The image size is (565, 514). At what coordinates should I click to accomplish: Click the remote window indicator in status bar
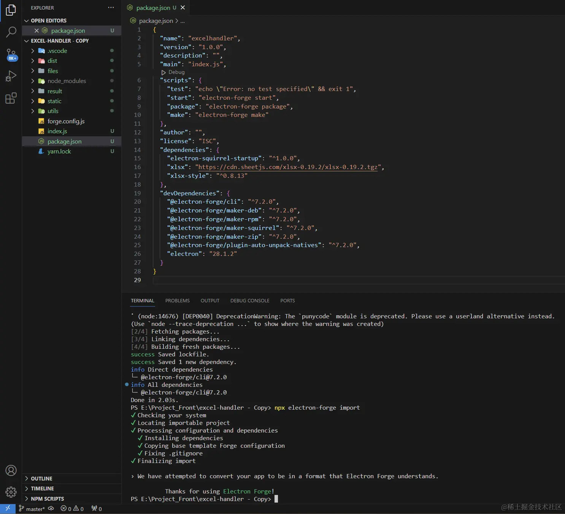click(x=8, y=509)
